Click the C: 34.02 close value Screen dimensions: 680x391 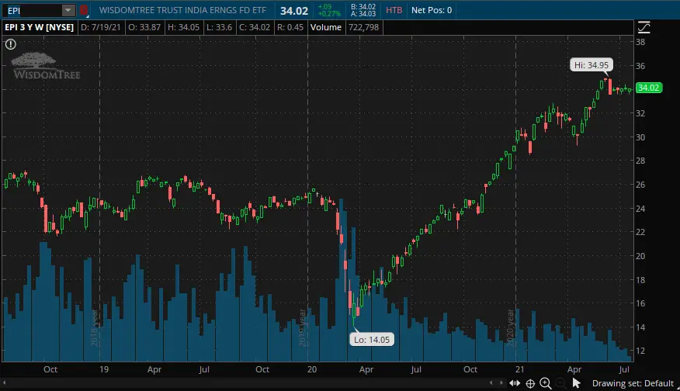[255, 27]
